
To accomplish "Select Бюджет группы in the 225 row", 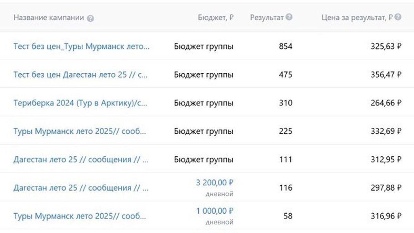I will pos(204,132).
